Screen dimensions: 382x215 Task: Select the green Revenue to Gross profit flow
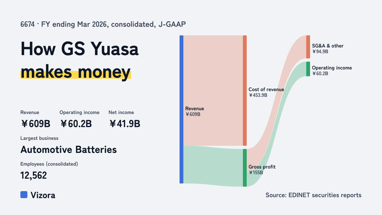coord(213,166)
